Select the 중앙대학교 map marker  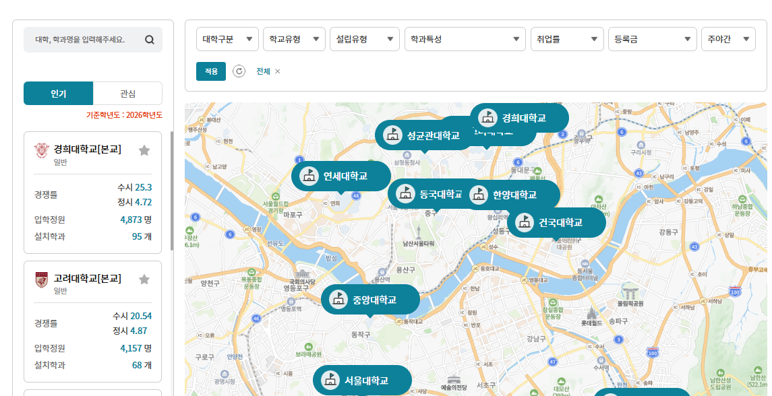370,299
